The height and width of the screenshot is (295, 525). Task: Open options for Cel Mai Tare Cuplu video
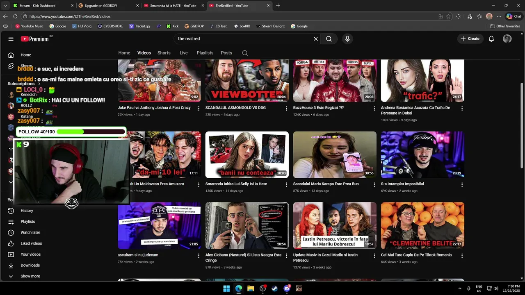tap(462, 256)
